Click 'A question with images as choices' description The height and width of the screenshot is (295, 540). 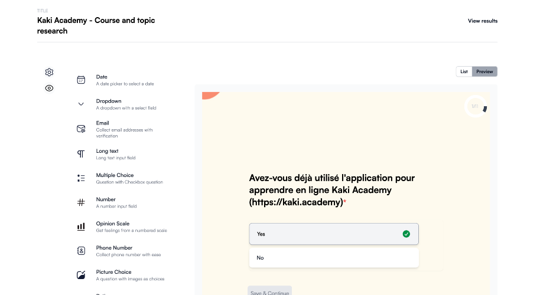tap(130, 279)
